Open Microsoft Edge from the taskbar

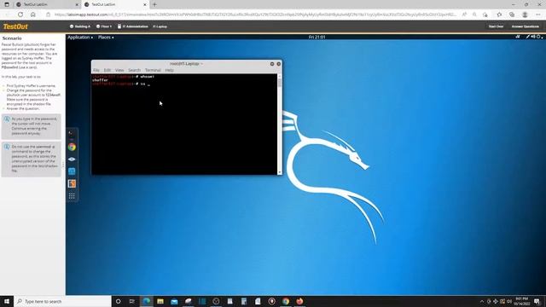tap(146, 301)
